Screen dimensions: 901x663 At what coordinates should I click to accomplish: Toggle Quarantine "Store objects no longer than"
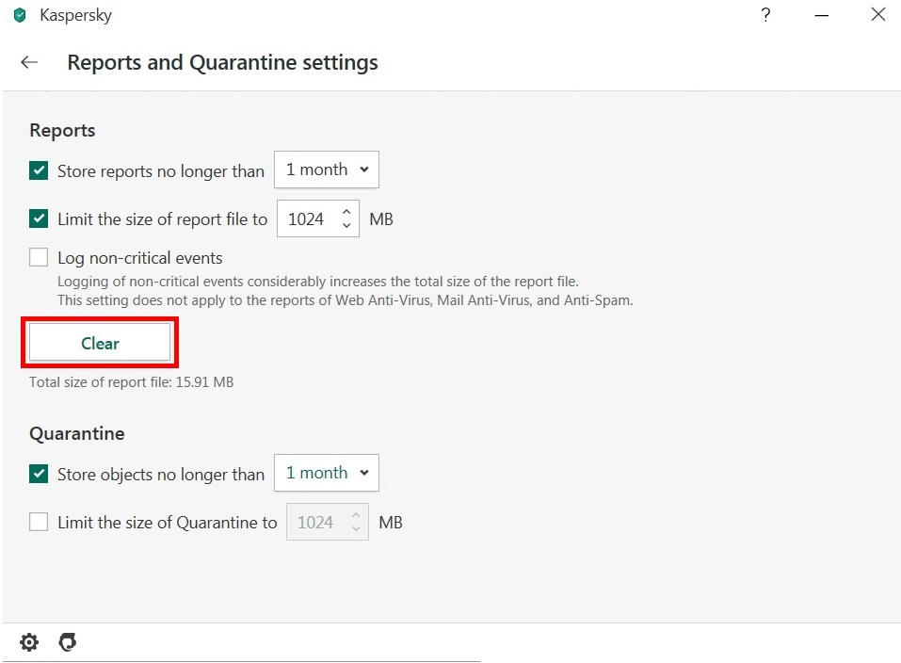(39, 474)
